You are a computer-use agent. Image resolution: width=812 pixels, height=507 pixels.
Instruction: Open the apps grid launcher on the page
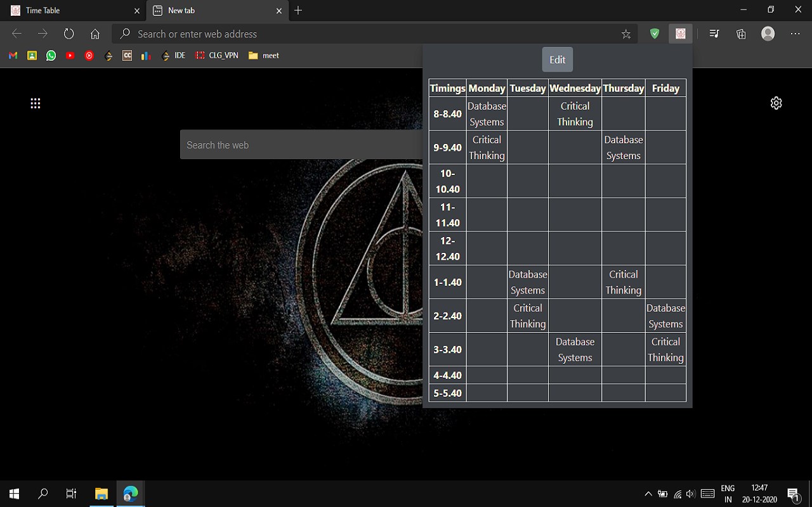pyautogui.click(x=36, y=103)
